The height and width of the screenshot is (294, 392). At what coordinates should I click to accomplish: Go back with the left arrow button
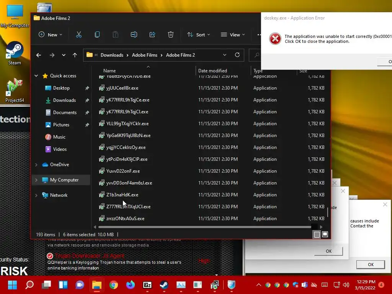tap(39, 55)
